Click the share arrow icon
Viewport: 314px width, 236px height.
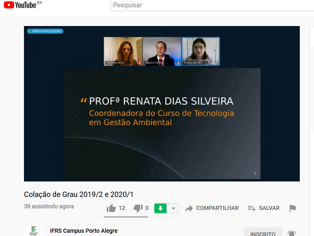[x=189, y=208]
